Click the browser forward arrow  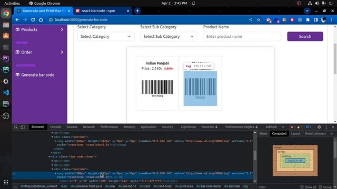[25, 20]
